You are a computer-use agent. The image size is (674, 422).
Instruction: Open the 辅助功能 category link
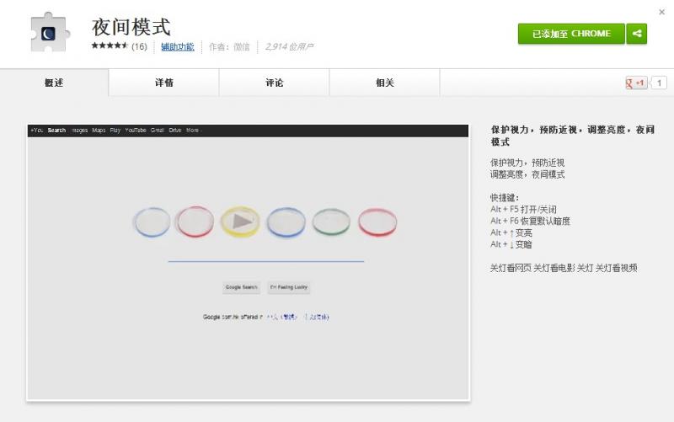click(177, 47)
